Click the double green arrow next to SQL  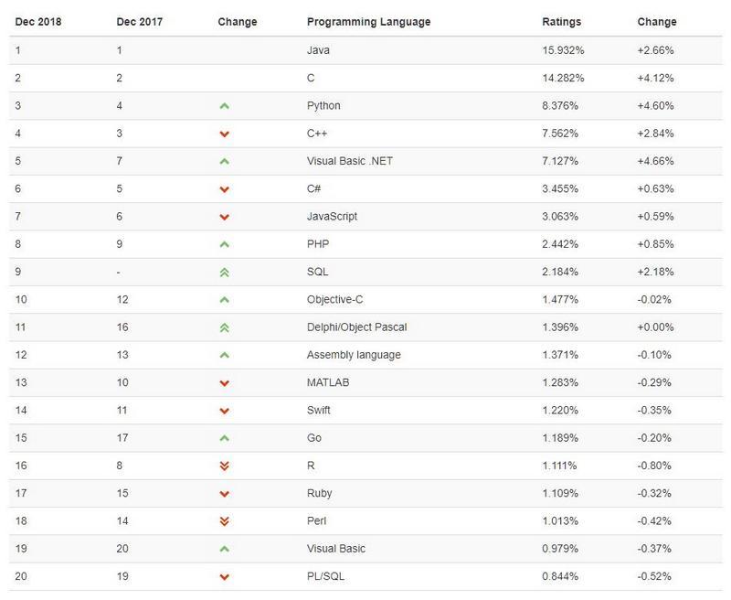pos(224,273)
